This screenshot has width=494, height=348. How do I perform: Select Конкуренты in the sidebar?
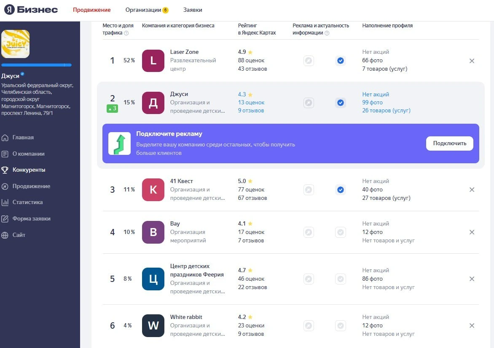click(29, 170)
